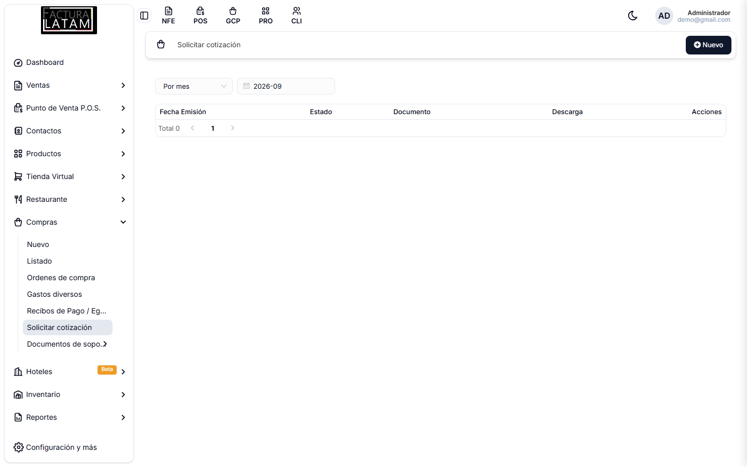Toggle the sidebar collapse icon

click(x=144, y=16)
